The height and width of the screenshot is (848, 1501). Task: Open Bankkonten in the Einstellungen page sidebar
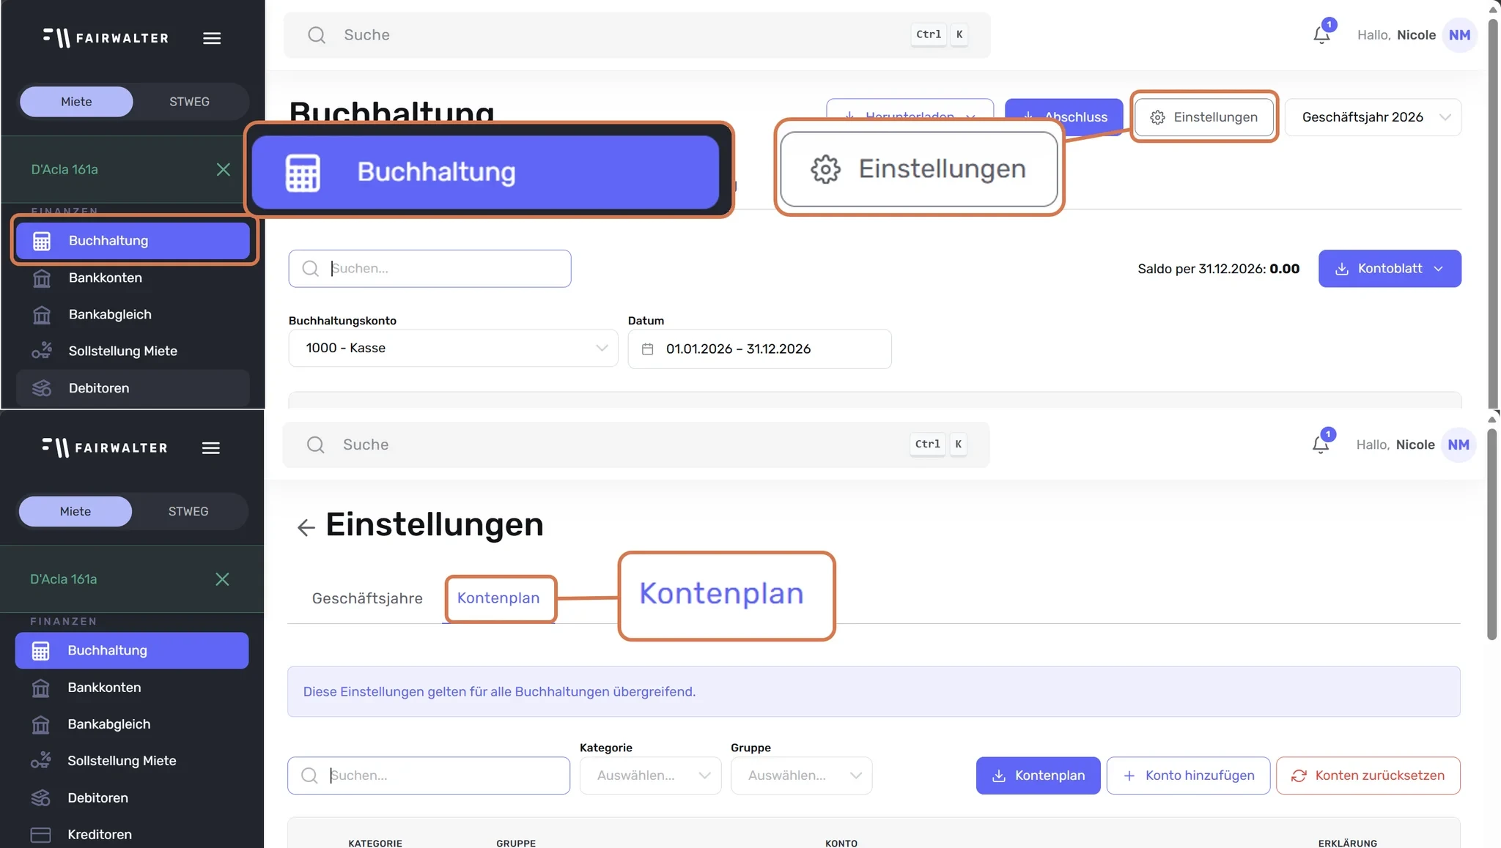pyautogui.click(x=132, y=688)
